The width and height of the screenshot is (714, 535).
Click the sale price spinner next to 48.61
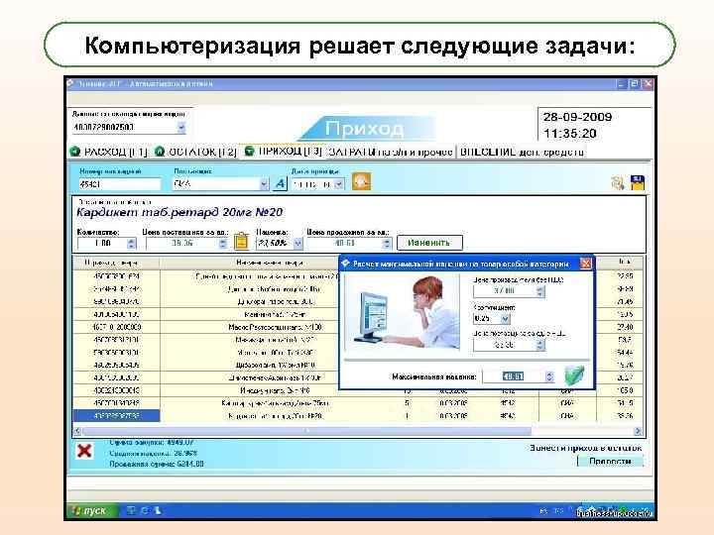coord(387,244)
